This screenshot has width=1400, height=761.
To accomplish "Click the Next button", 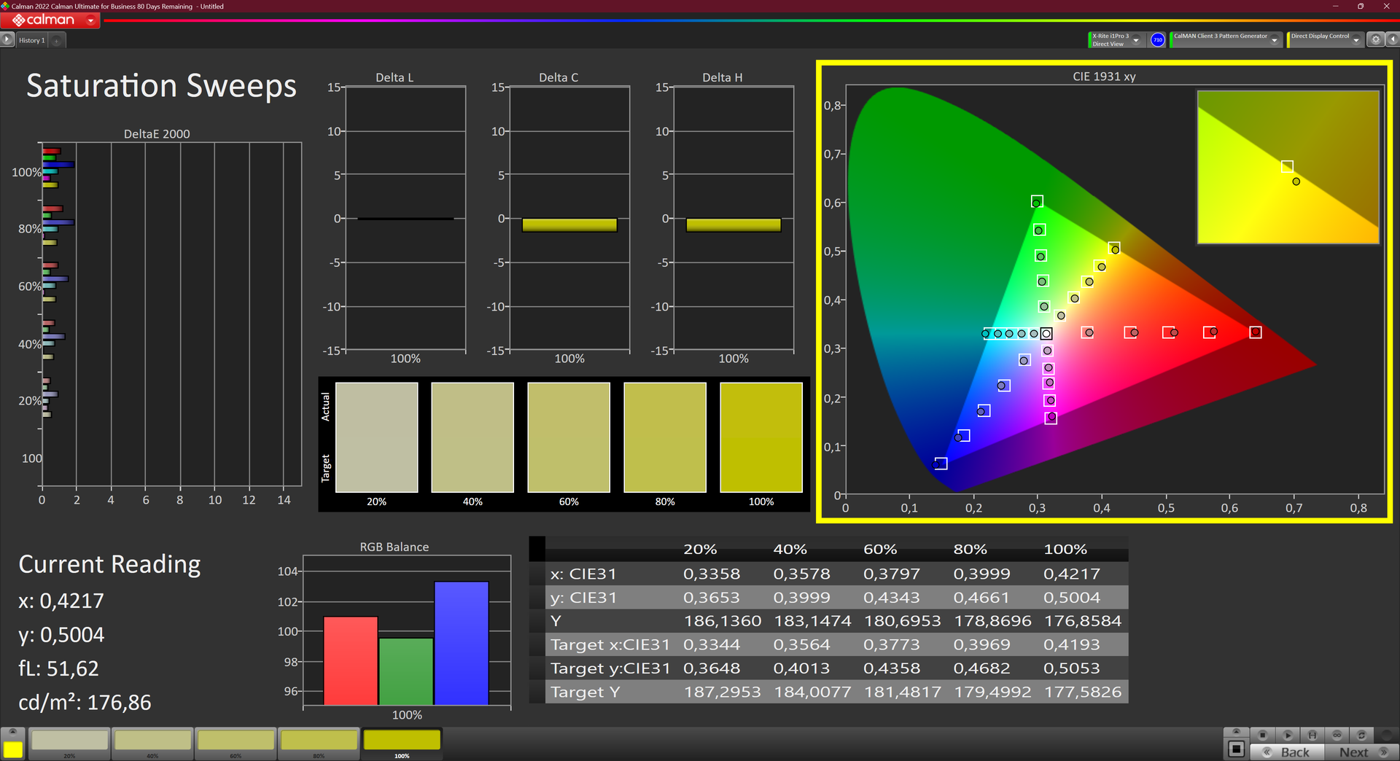I will [1361, 752].
